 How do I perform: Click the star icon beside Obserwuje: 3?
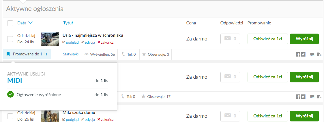coord(144,54)
